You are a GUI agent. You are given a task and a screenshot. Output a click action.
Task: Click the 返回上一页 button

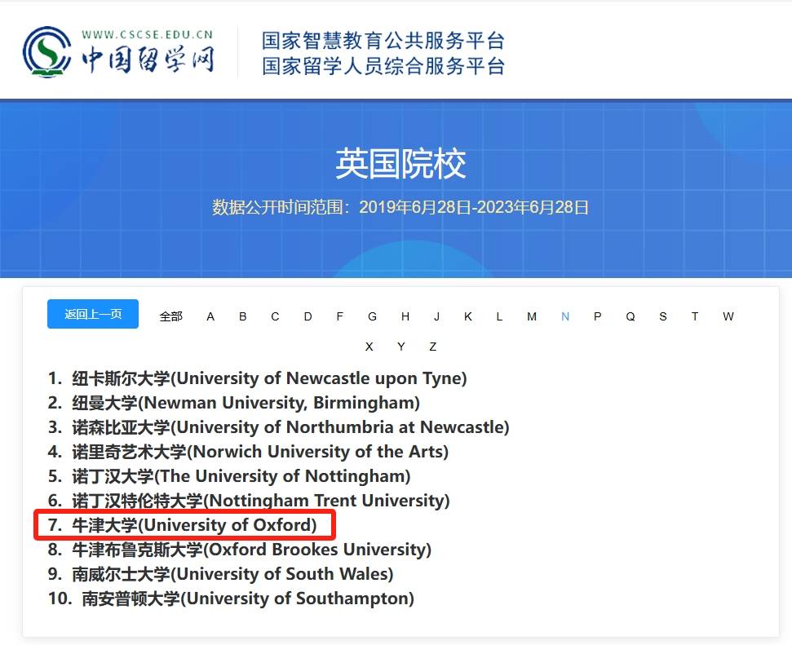pos(93,314)
